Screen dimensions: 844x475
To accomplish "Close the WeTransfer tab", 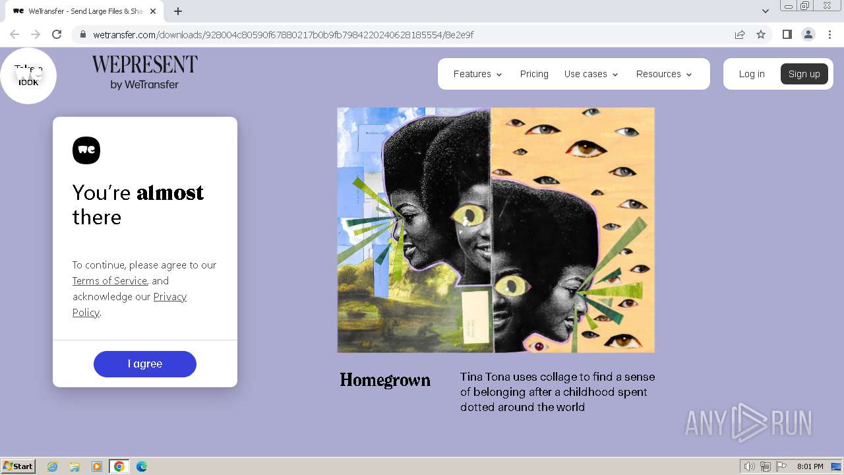I will 153,11.
